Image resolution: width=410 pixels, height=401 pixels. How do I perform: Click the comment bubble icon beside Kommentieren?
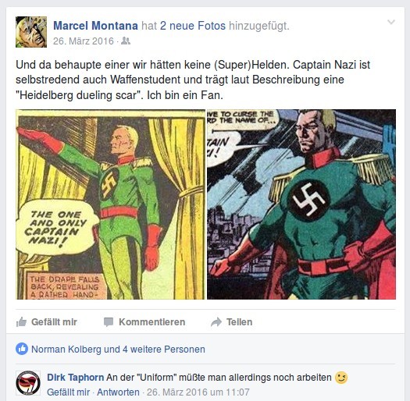point(109,322)
